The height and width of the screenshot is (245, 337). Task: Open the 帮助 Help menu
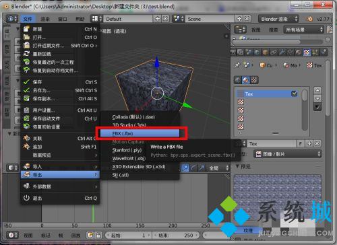[x=80, y=19]
